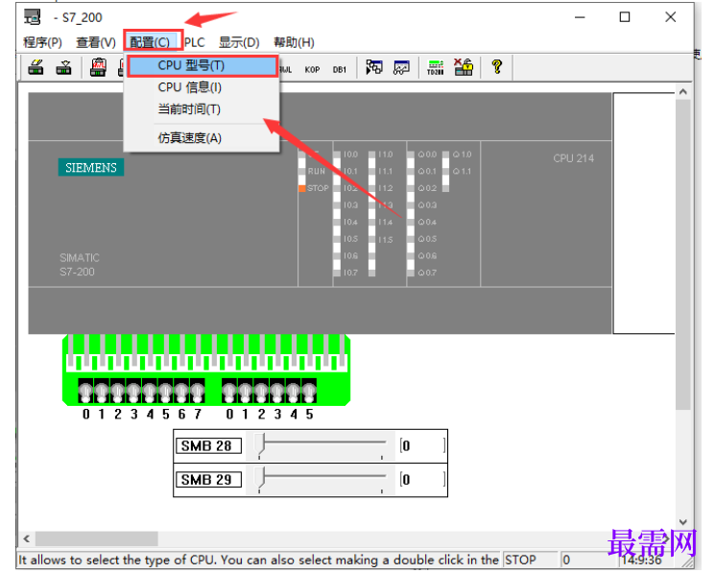Viewport: 715px width, 573px height.
Task: Toggle switch 5 in the eight-switch bank
Action: point(165,391)
